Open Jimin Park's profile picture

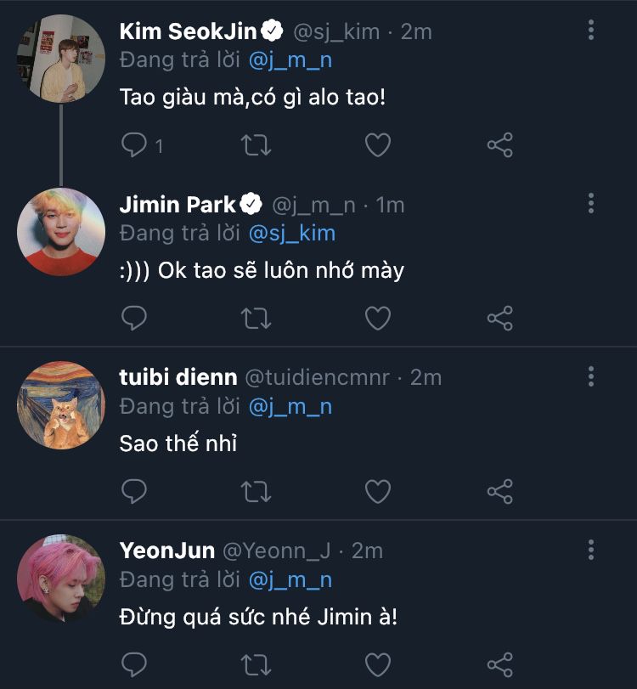coord(61,232)
